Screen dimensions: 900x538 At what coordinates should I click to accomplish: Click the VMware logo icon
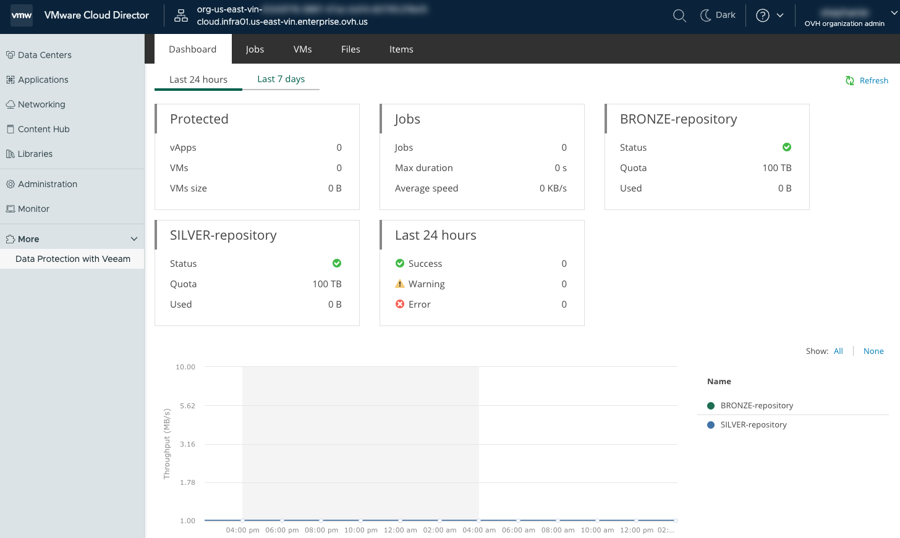(22, 15)
